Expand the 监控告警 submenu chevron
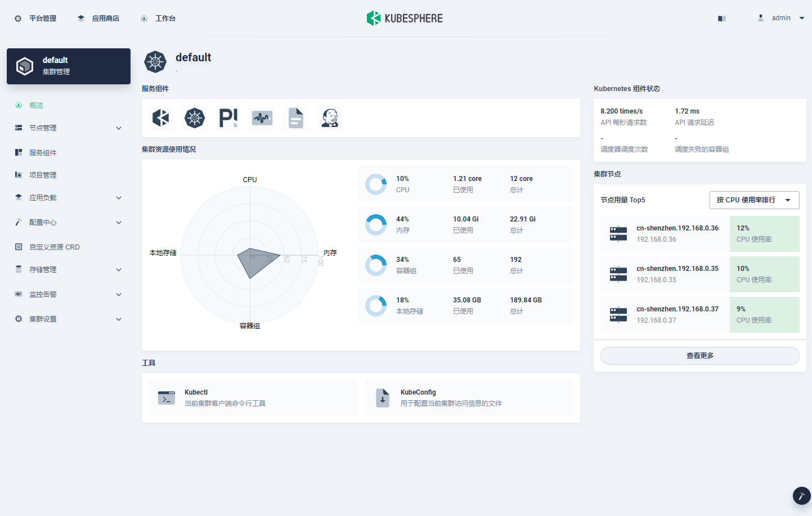This screenshot has height=516, width=812. pyautogui.click(x=119, y=295)
